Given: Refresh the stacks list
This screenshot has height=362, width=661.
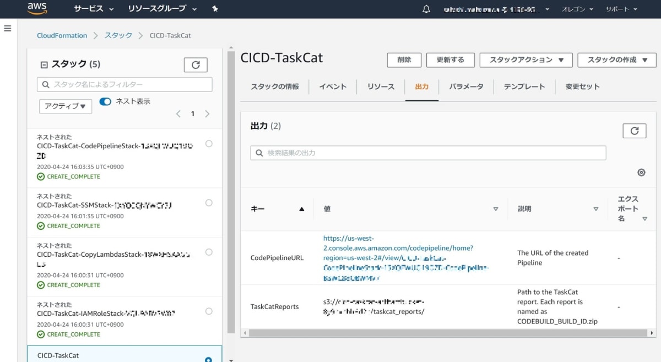Looking at the screenshot, I should tap(196, 65).
